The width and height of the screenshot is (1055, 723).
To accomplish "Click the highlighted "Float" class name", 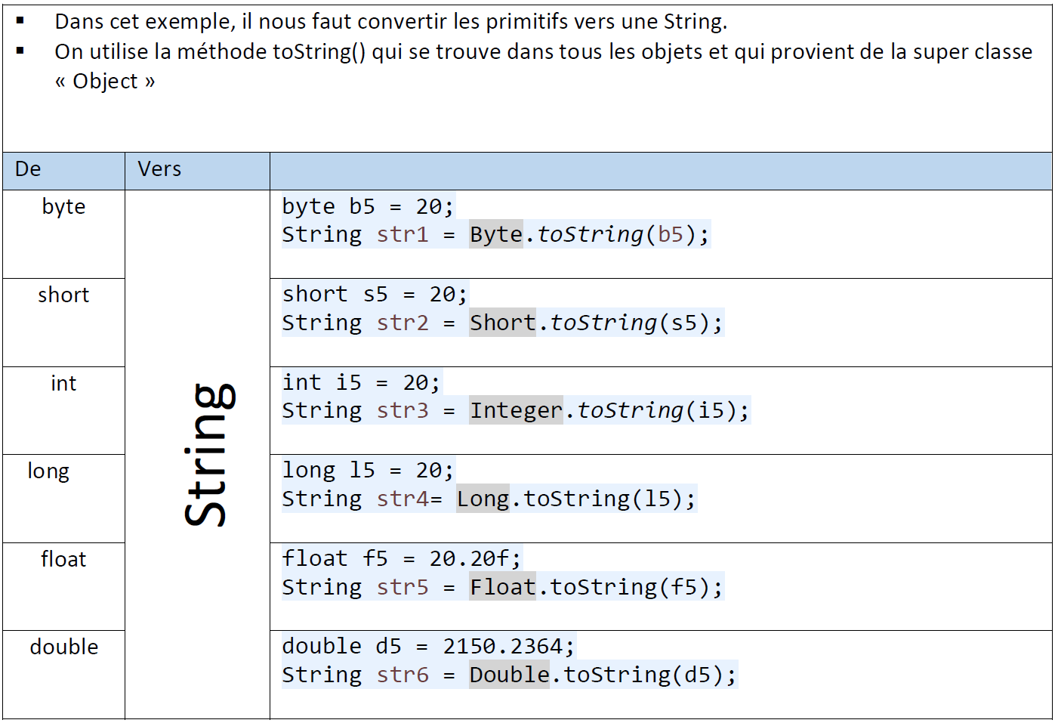I will (x=502, y=588).
